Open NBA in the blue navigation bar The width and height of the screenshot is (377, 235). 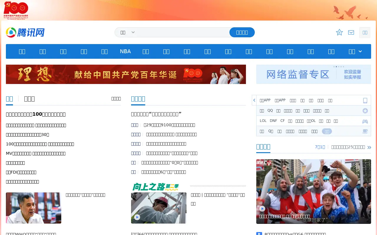(x=125, y=51)
